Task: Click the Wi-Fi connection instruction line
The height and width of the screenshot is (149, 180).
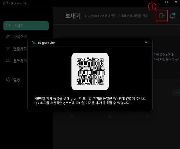Action: 90,99
